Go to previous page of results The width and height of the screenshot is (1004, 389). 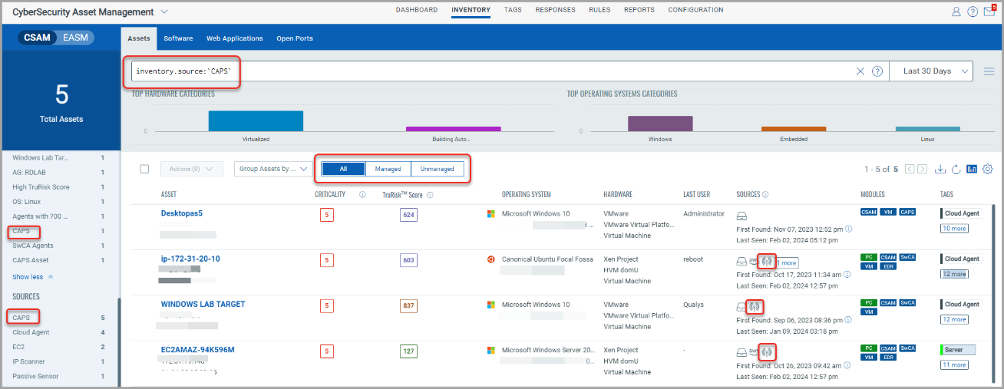[x=909, y=169]
